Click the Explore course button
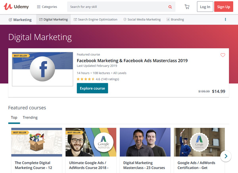 pyautogui.click(x=92, y=88)
